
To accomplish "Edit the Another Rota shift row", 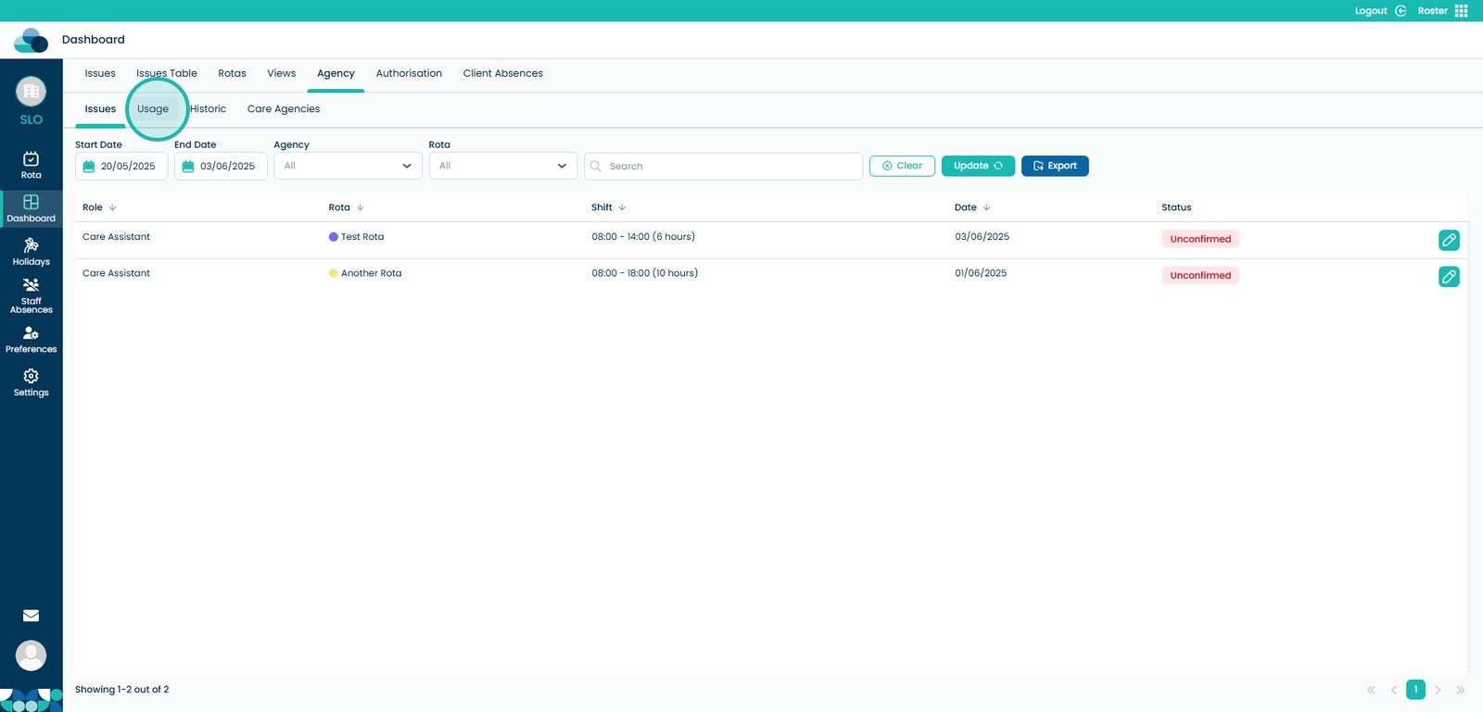I will click(x=1449, y=276).
